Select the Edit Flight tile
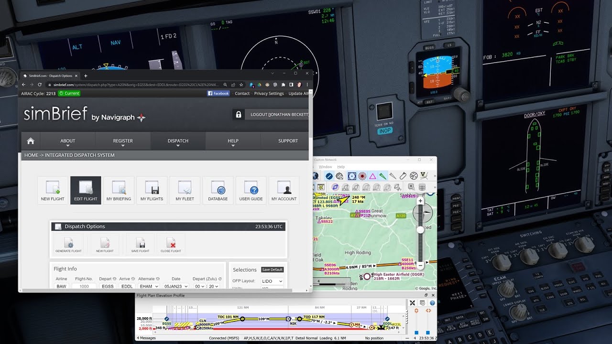The image size is (612, 344). (x=86, y=190)
